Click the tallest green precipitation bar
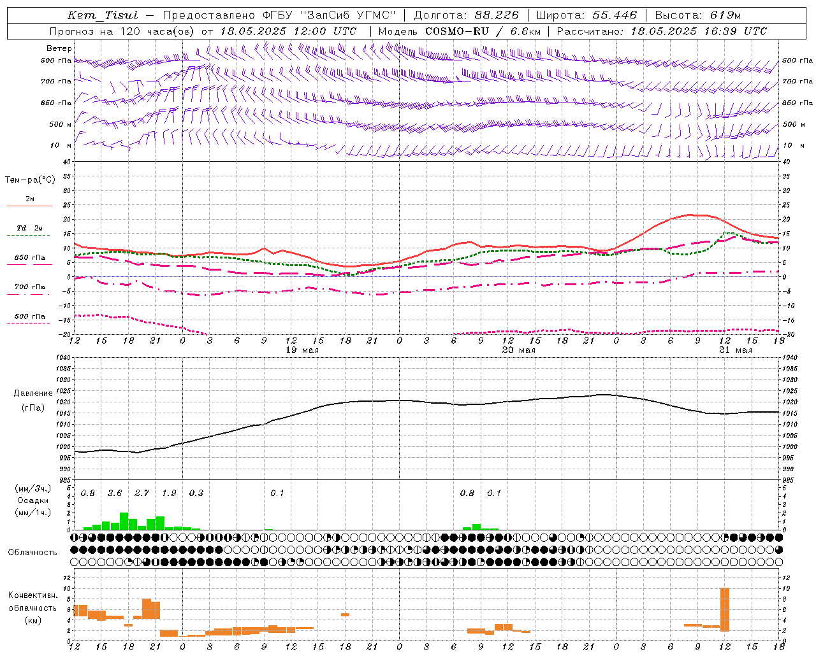816x652 pixels. coord(124,521)
